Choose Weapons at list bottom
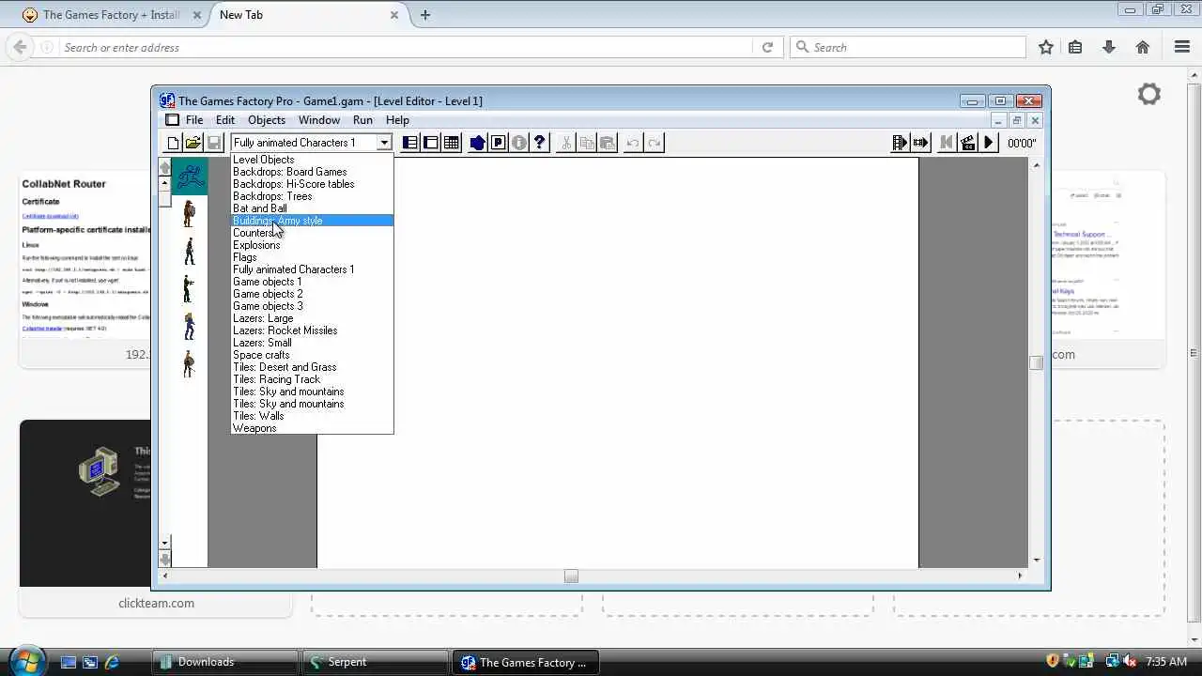The image size is (1202, 676). [x=312, y=428]
